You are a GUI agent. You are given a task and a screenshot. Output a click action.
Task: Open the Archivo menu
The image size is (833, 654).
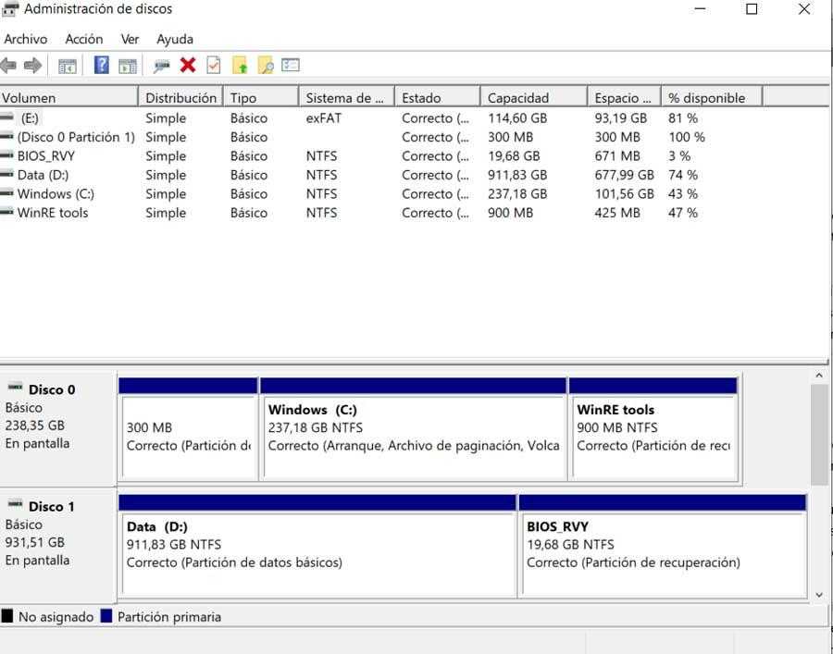coord(26,39)
